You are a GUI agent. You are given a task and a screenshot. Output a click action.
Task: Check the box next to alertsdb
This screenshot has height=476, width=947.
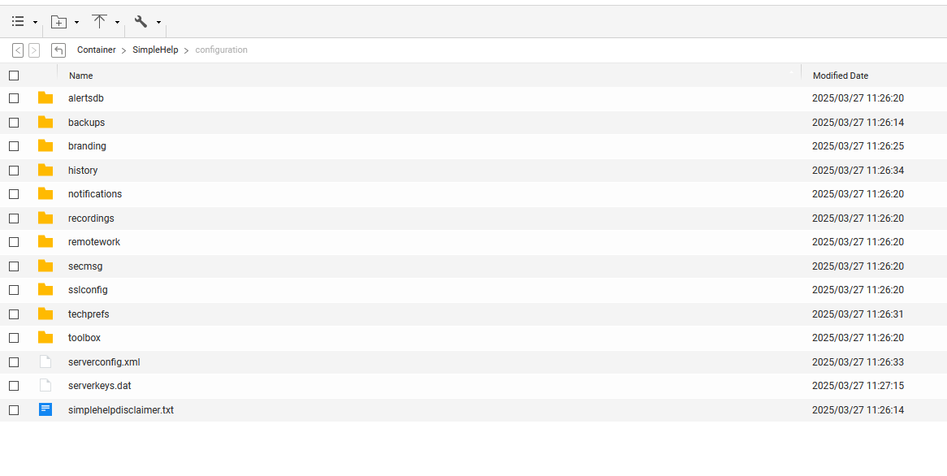point(14,97)
